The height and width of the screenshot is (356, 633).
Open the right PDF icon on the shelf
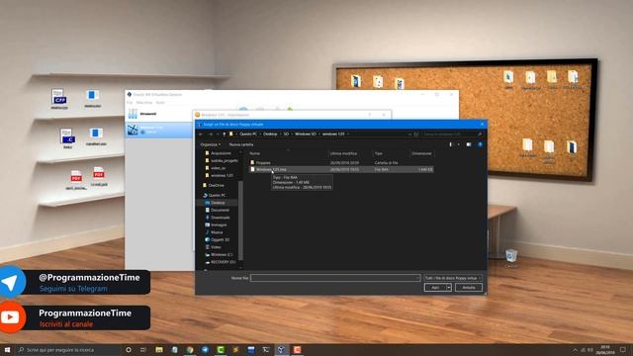[99, 176]
